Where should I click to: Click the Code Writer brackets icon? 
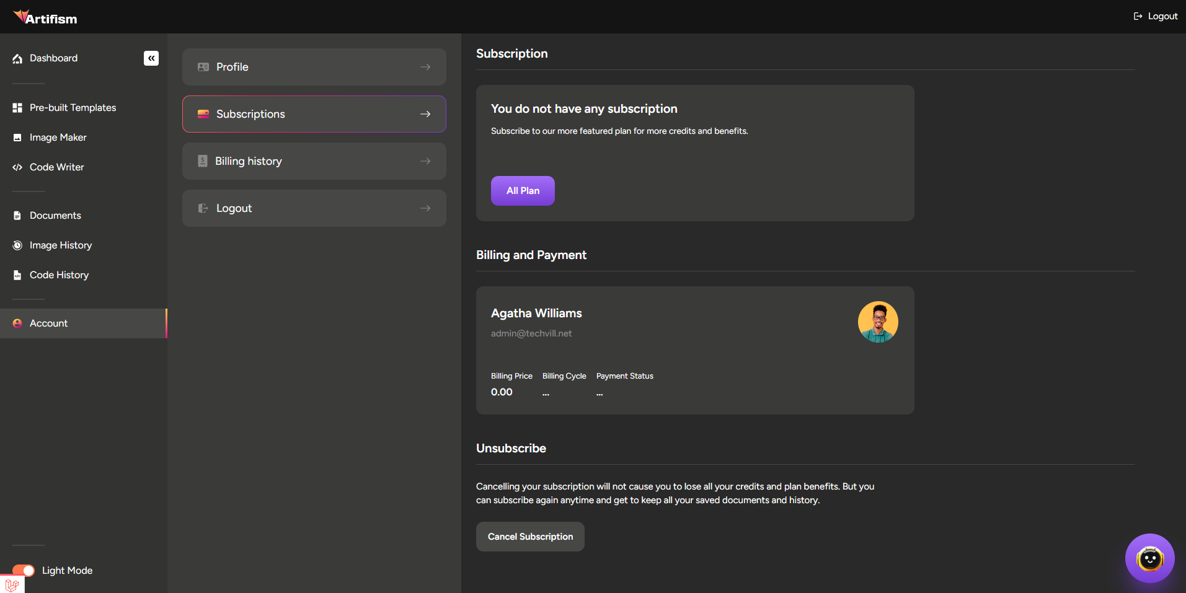coord(17,167)
